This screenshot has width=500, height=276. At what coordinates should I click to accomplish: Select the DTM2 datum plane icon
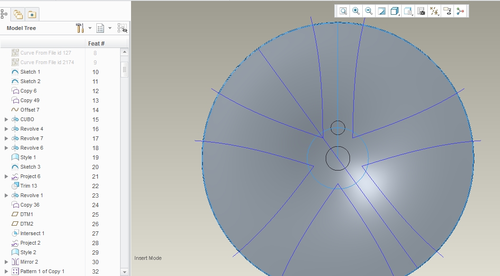point(15,224)
